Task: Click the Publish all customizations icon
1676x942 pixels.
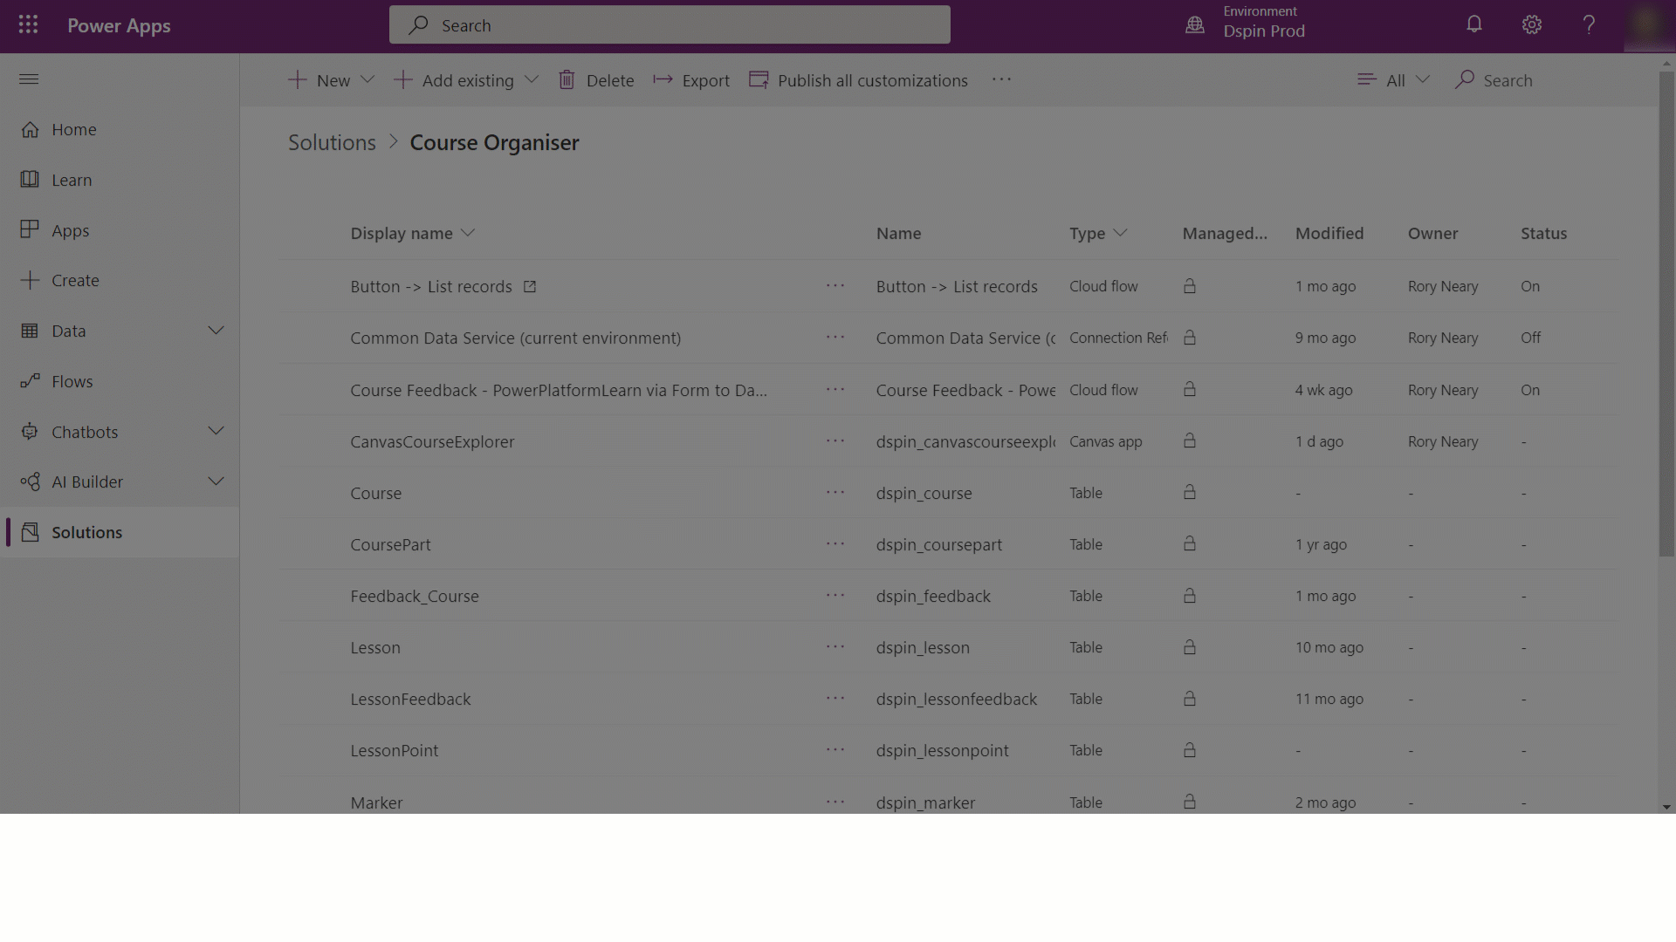Action: 759,79
